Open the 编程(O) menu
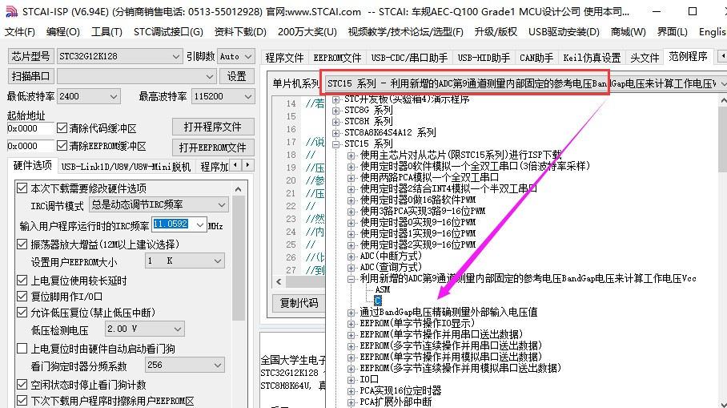 [x=63, y=31]
